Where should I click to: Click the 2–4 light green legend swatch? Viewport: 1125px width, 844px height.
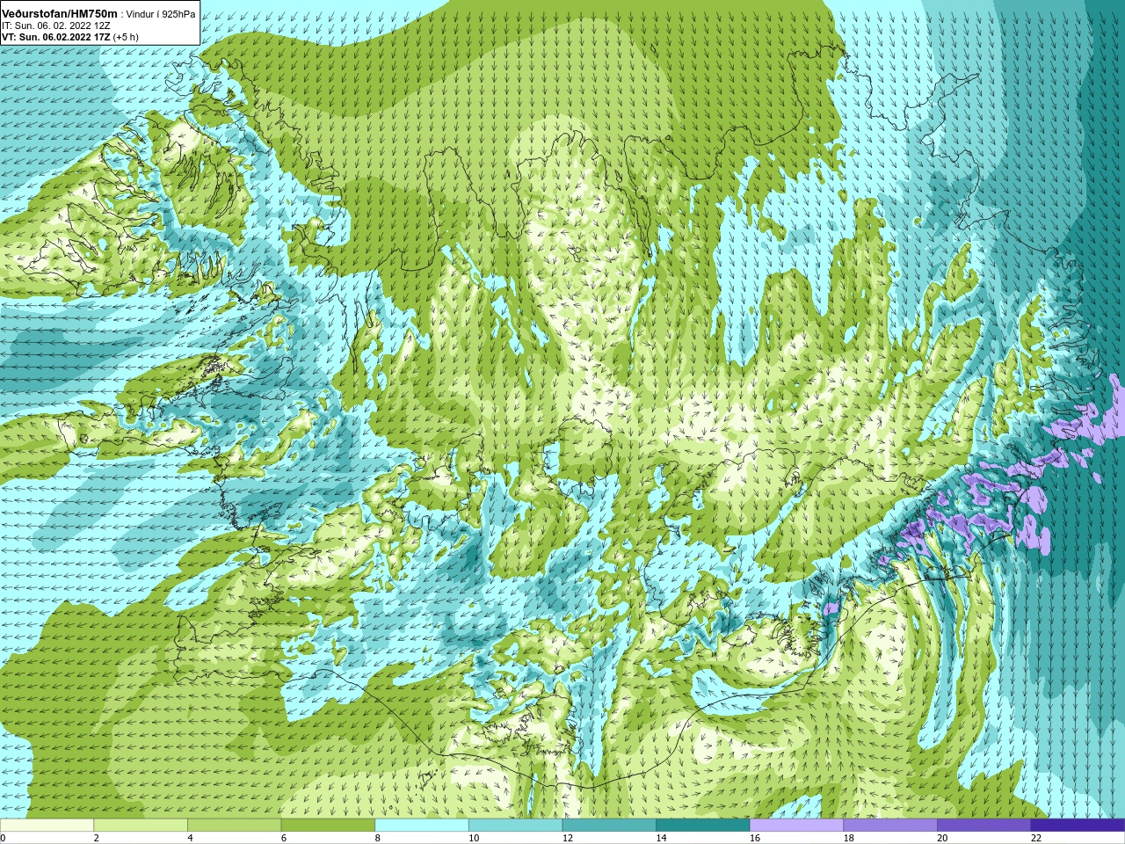(x=141, y=826)
